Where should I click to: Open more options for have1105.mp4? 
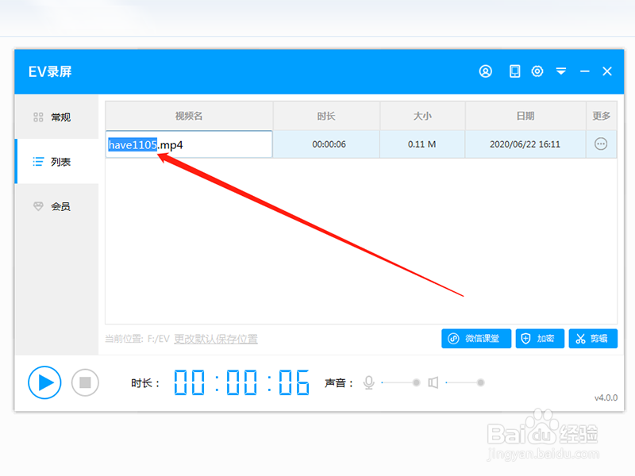[601, 144]
